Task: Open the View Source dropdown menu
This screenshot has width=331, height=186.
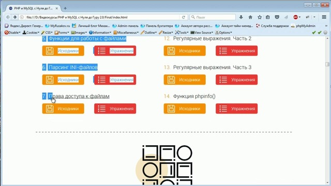Action: [x=202, y=33]
